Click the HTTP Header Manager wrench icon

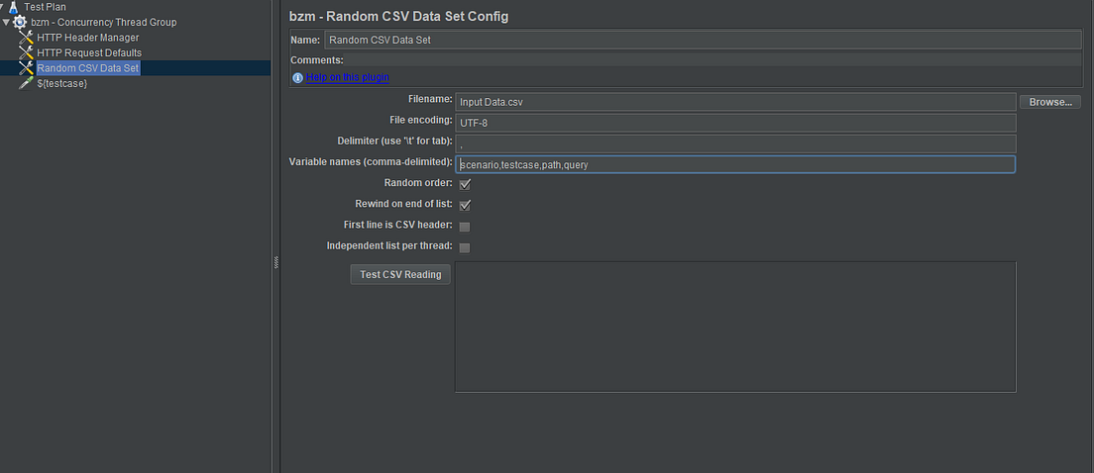pos(27,38)
